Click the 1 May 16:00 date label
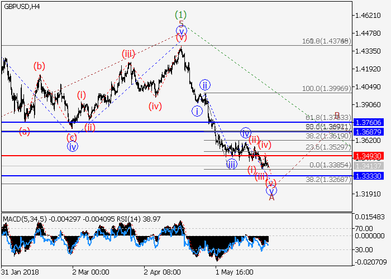 pyautogui.click(x=235, y=272)
